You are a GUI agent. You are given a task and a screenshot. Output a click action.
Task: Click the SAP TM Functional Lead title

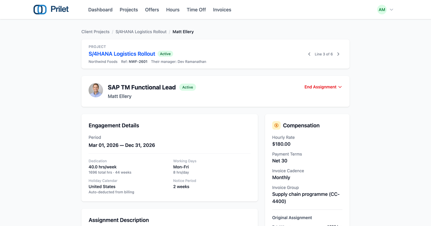142,87
